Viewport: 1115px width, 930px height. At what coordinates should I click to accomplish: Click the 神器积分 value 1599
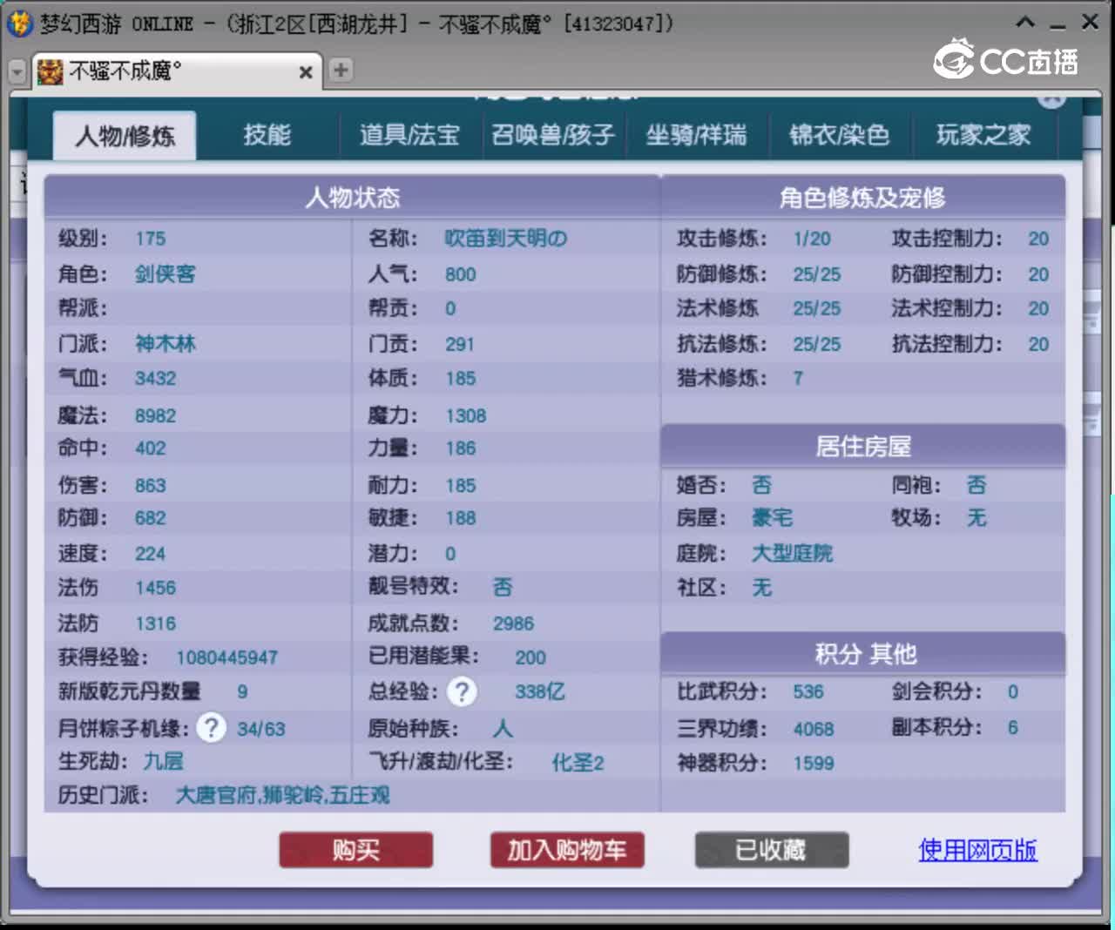tap(813, 764)
